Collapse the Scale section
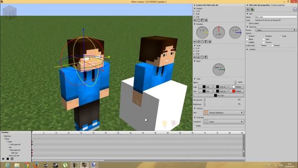Screen dimensions: 298x168 tap(195, 46)
